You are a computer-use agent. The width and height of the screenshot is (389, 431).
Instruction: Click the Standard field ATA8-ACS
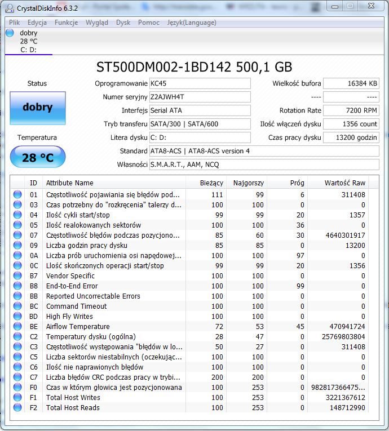click(264, 151)
